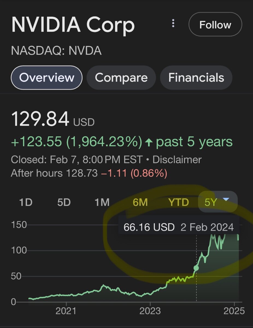Click the 2021 label on chart axis
The width and height of the screenshot is (253, 328).
pos(66,311)
